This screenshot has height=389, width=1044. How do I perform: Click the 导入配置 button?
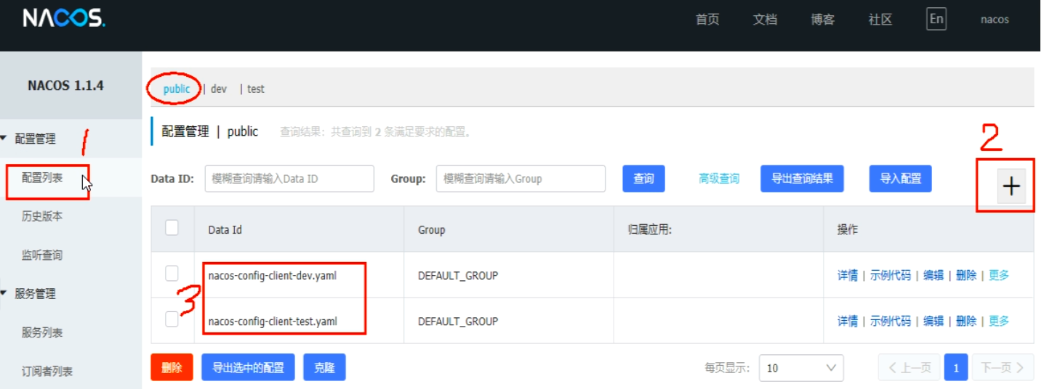pos(900,179)
